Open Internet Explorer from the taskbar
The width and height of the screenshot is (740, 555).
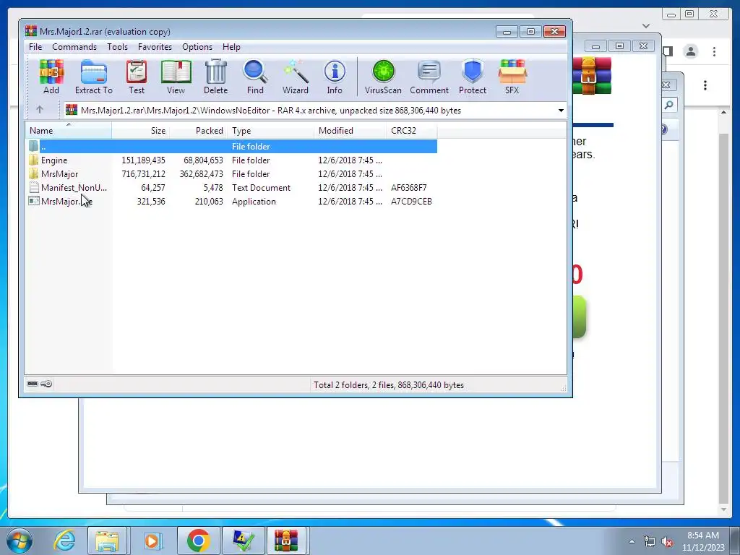[x=64, y=541]
